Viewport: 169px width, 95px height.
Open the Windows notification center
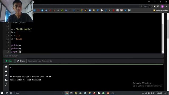pos(165,93)
